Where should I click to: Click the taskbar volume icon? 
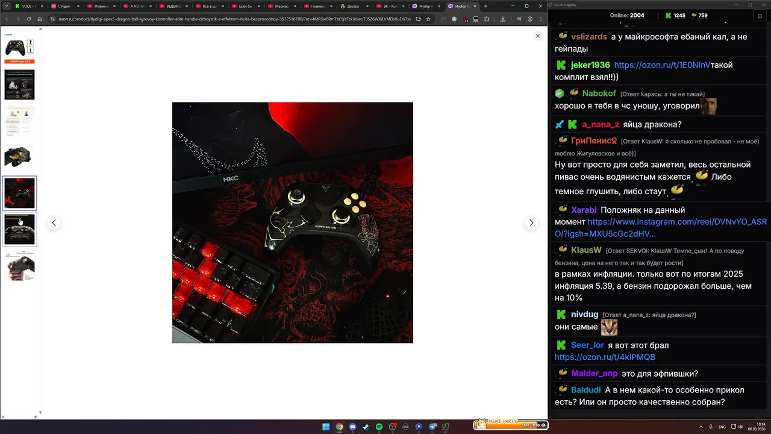point(740,427)
